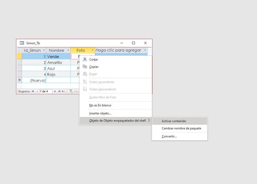Click the Amarillo cell
This screenshot has height=184, width=257.
click(x=58, y=62)
